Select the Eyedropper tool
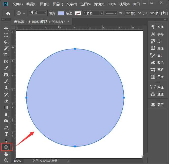The image size is (169, 164). (x=6, y=68)
